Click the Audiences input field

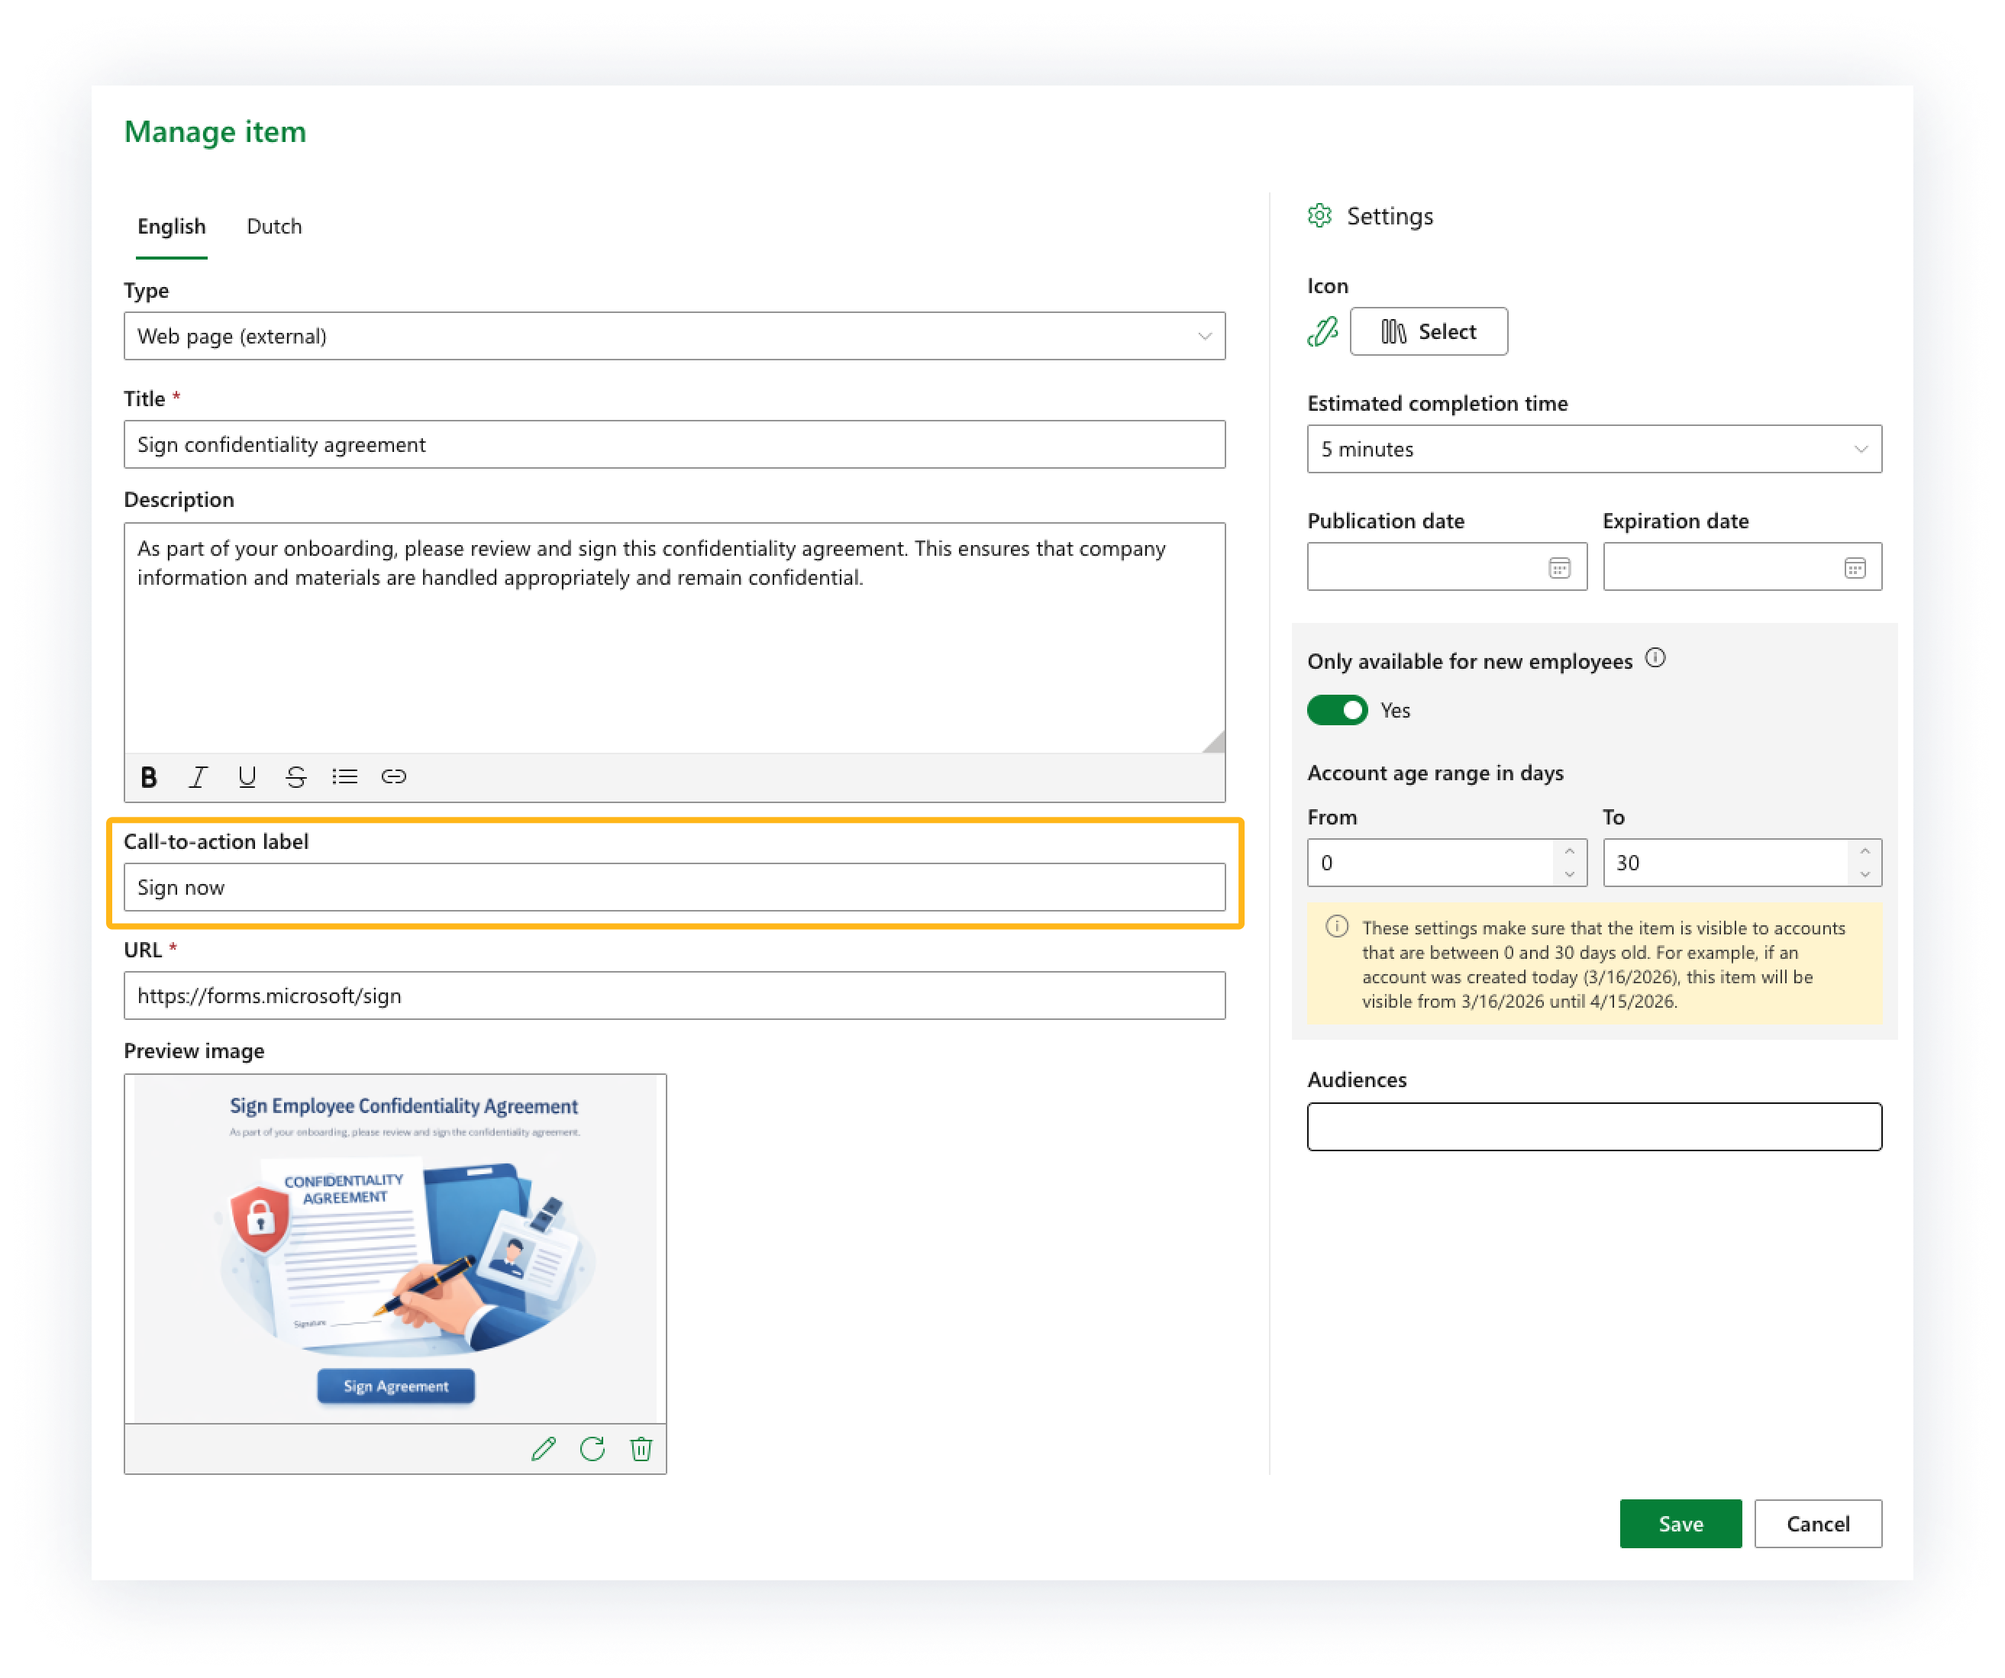pyautogui.click(x=1593, y=1128)
